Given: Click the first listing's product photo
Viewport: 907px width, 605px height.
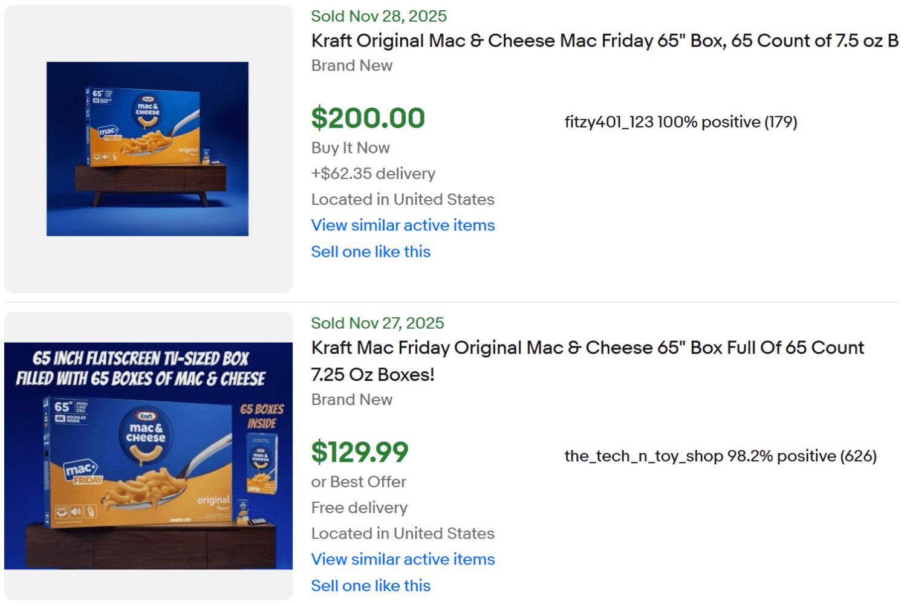Looking at the screenshot, I should (148, 149).
